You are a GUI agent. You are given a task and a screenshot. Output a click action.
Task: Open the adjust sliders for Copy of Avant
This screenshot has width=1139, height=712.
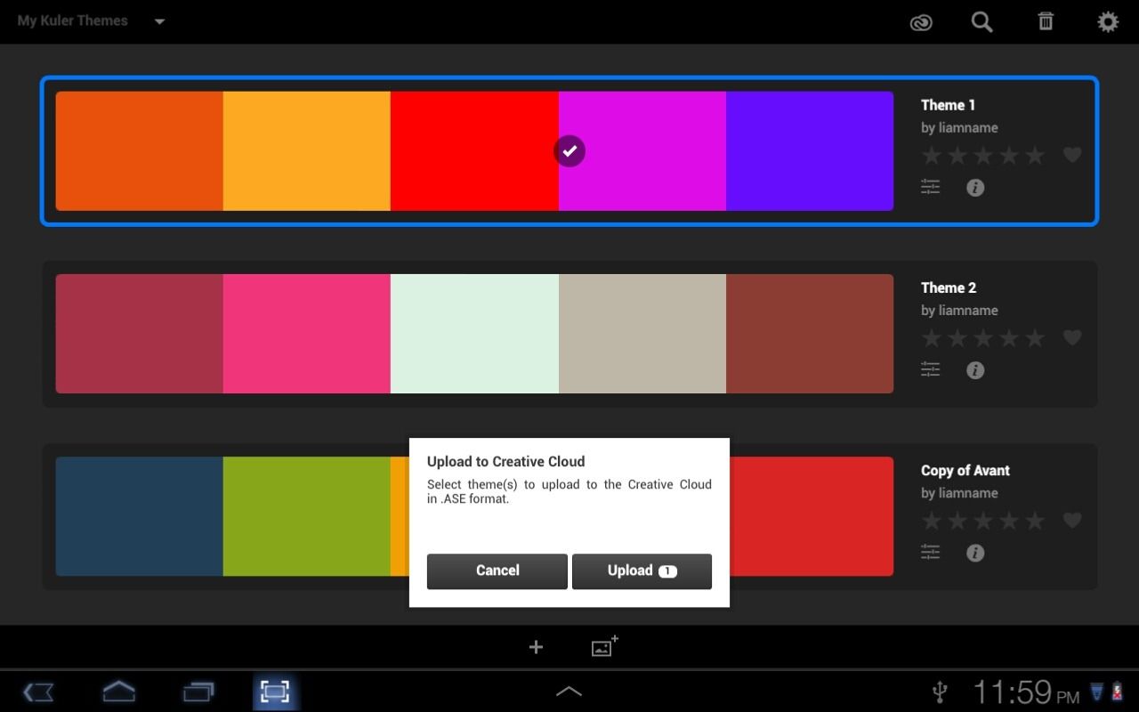tap(930, 552)
